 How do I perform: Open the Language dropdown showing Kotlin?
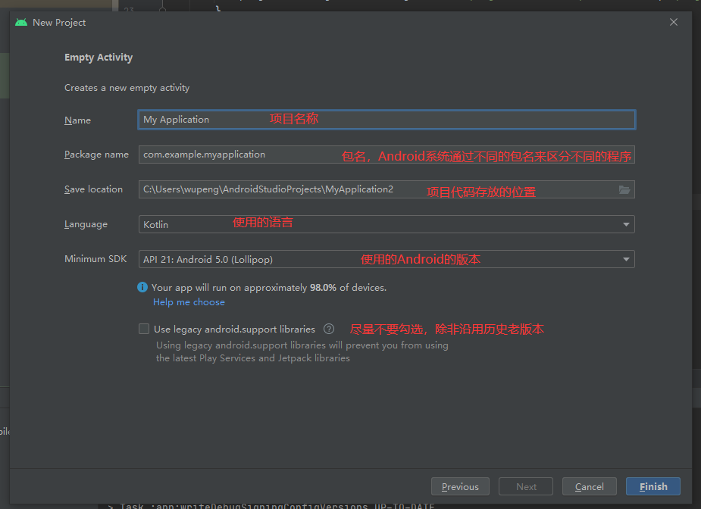[386, 224]
